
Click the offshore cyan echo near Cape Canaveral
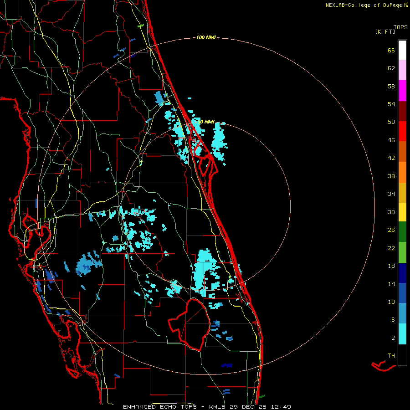pyautogui.click(x=219, y=141)
